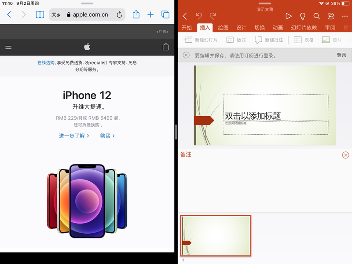Undo last PowerPoint action
Image resolution: width=352 pixels, height=264 pixels.
(199, 16)
